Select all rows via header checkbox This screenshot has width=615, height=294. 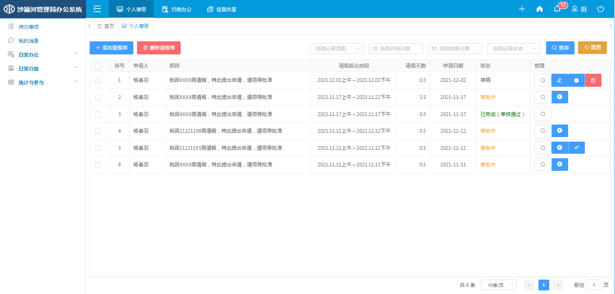point(98,66)
